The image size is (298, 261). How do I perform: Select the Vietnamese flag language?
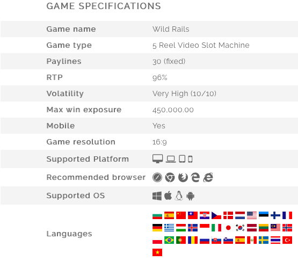[157, 252]
